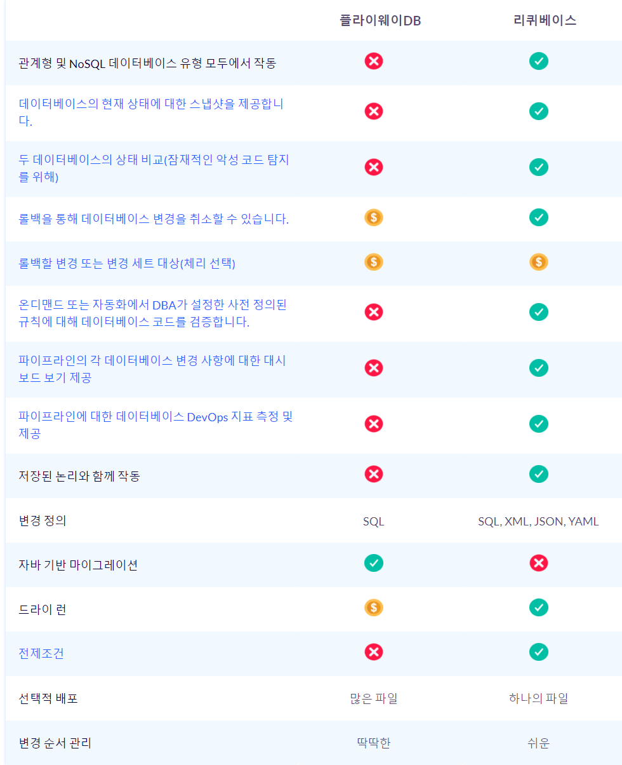Click Liquibase green check for 스냅샷 row
The width and height of the screenshot is (622, 765).
pyautogui.click(x=538, y=111)
